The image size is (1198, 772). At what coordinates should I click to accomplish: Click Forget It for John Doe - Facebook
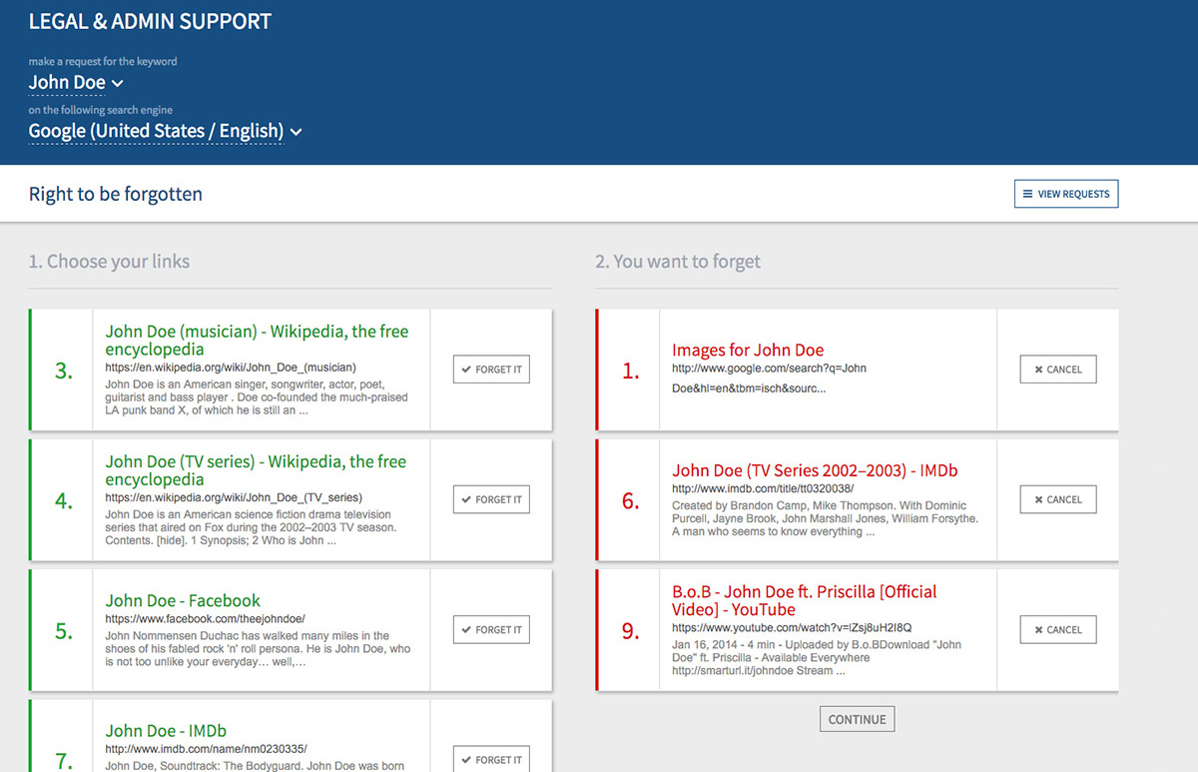491,630
